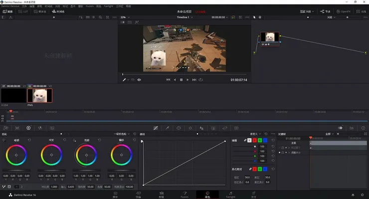Open the Power Window palette icon

179,128
